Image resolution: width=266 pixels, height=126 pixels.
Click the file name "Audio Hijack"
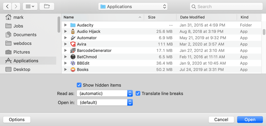pos(89,31)
